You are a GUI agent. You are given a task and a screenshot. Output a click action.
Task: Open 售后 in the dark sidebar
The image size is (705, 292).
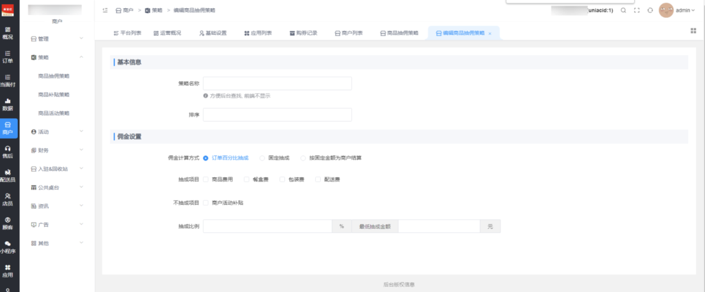[x=8, y=152]
